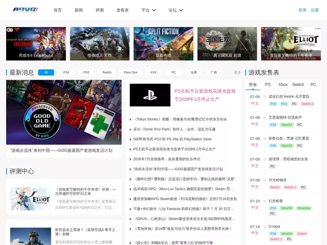Open the 双影奇境 Split Fiction banner
The height and width of the screenshot is (245, 327).
point(163,44)
